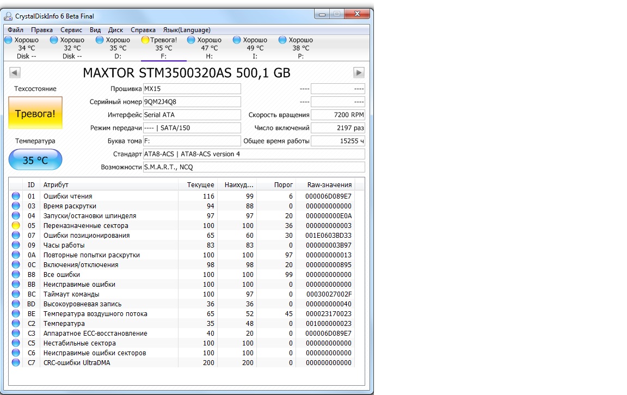Click the power-on count 2197 раз
627x395 pixels.
[338, 128]
